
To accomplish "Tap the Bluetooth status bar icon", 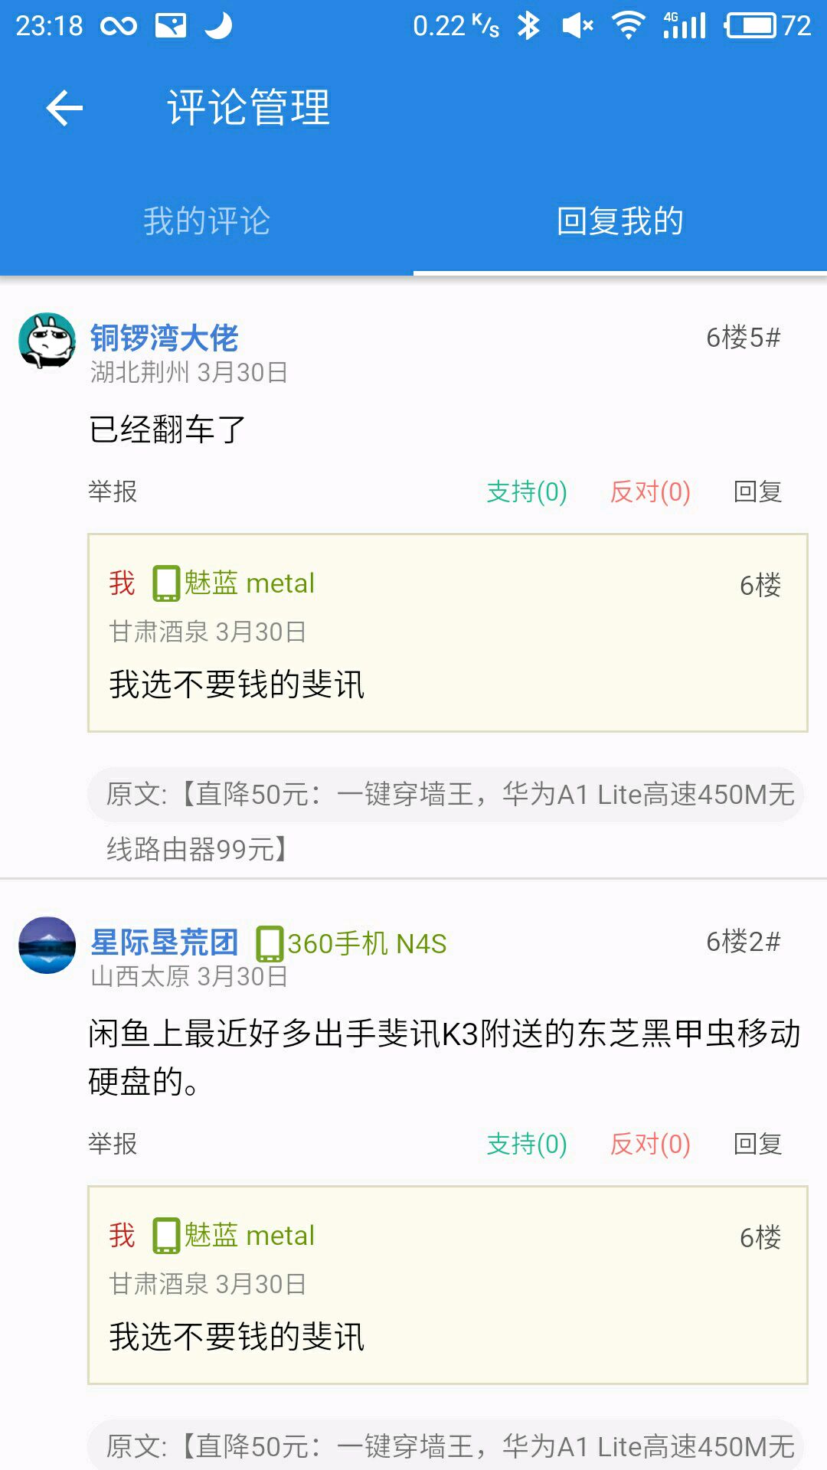I will click(528, 26).
